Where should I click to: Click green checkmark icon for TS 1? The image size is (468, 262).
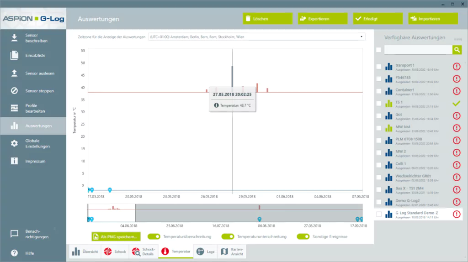point(456,104)
